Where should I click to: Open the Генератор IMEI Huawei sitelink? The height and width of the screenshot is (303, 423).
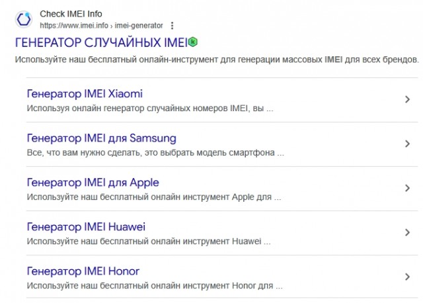point(86,227)
